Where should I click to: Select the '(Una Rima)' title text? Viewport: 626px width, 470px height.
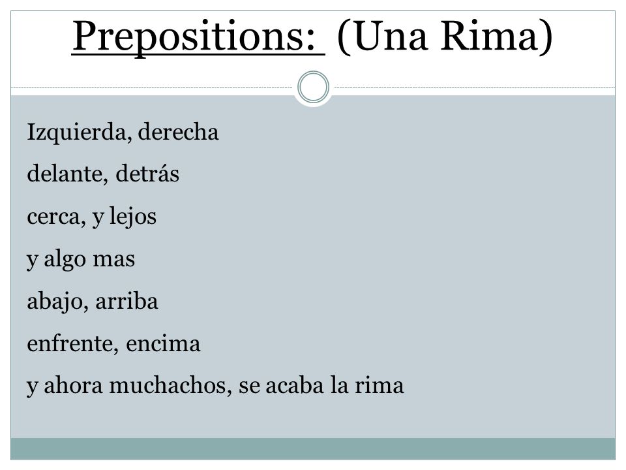(445, 37)
